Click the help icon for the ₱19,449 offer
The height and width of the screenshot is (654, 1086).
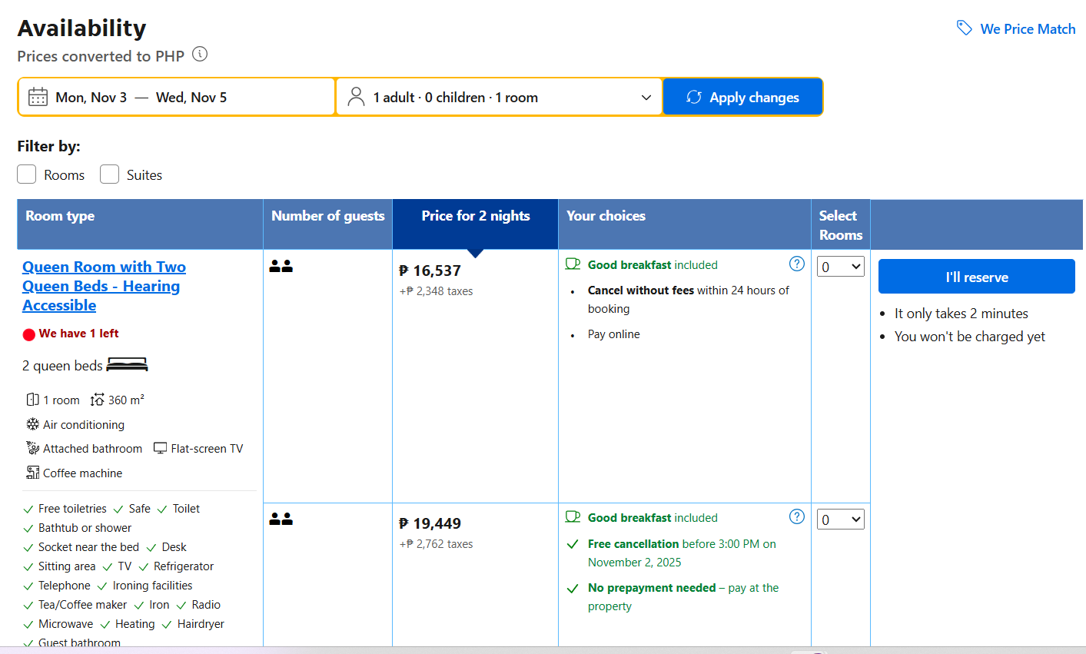click(797, 516)
